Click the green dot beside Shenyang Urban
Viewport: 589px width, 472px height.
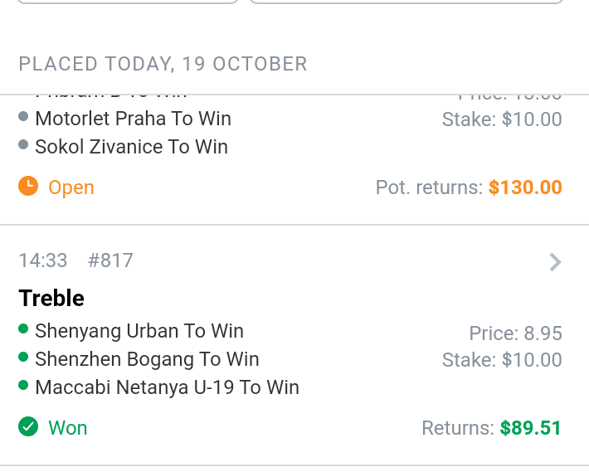pos(24,329)
